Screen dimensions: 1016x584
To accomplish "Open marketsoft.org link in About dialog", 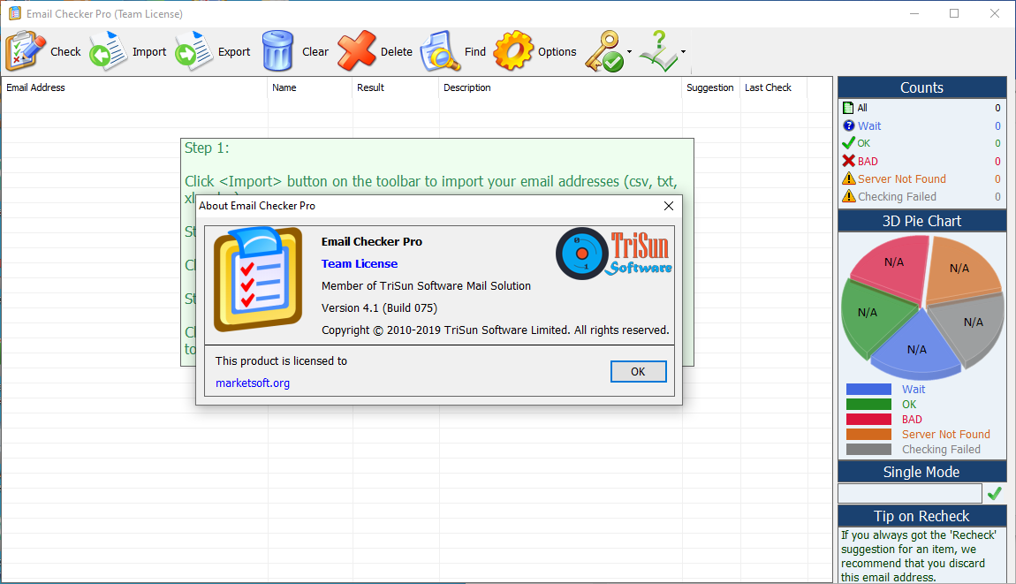I will pyautogui.click(x=253, y=383).
